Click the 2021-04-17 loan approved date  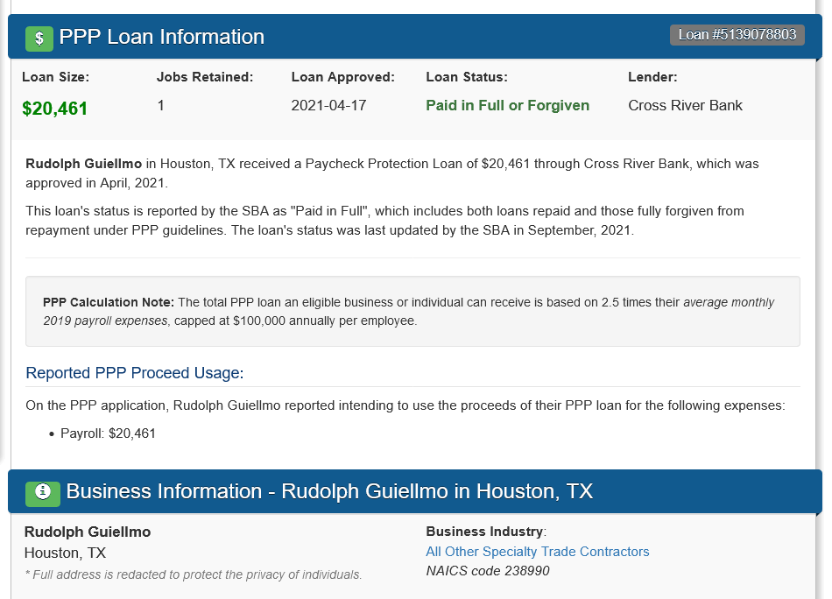point(328,105)
